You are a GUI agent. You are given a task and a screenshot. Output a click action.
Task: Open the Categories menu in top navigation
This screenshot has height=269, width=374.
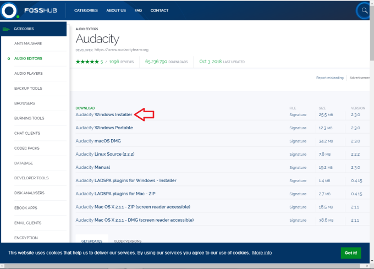point(86,10)
